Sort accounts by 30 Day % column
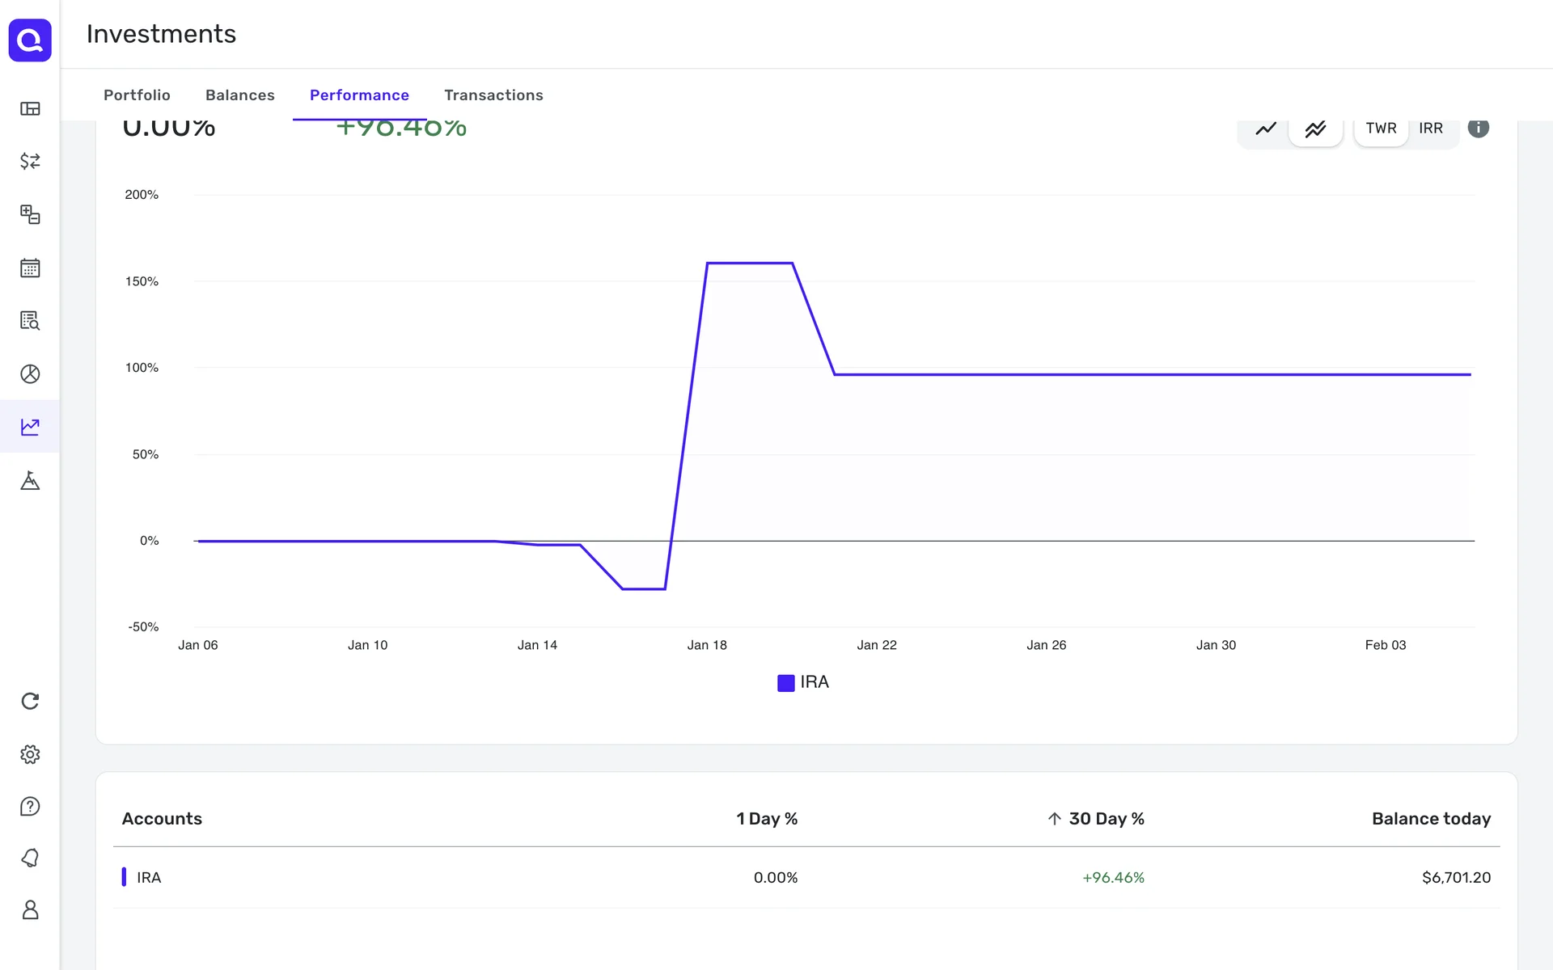1553x970 pixels. pyautogui.click(x=1105, y=819)
